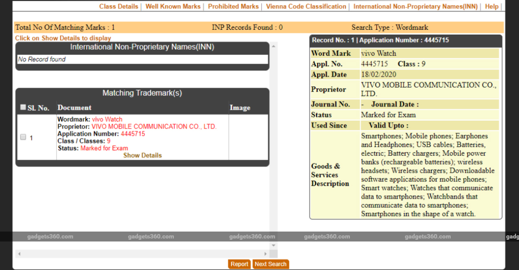519x270 pixels.
Task: Click the horizontal scrollbar track
Action: tap(143, 254)
